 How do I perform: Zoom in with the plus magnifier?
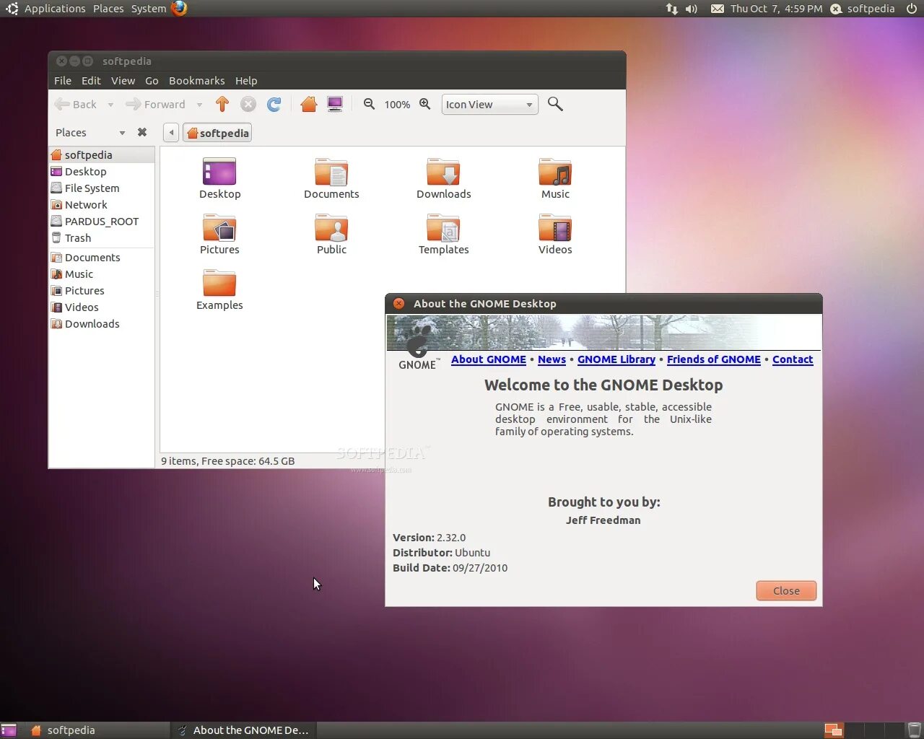[425, 104]
